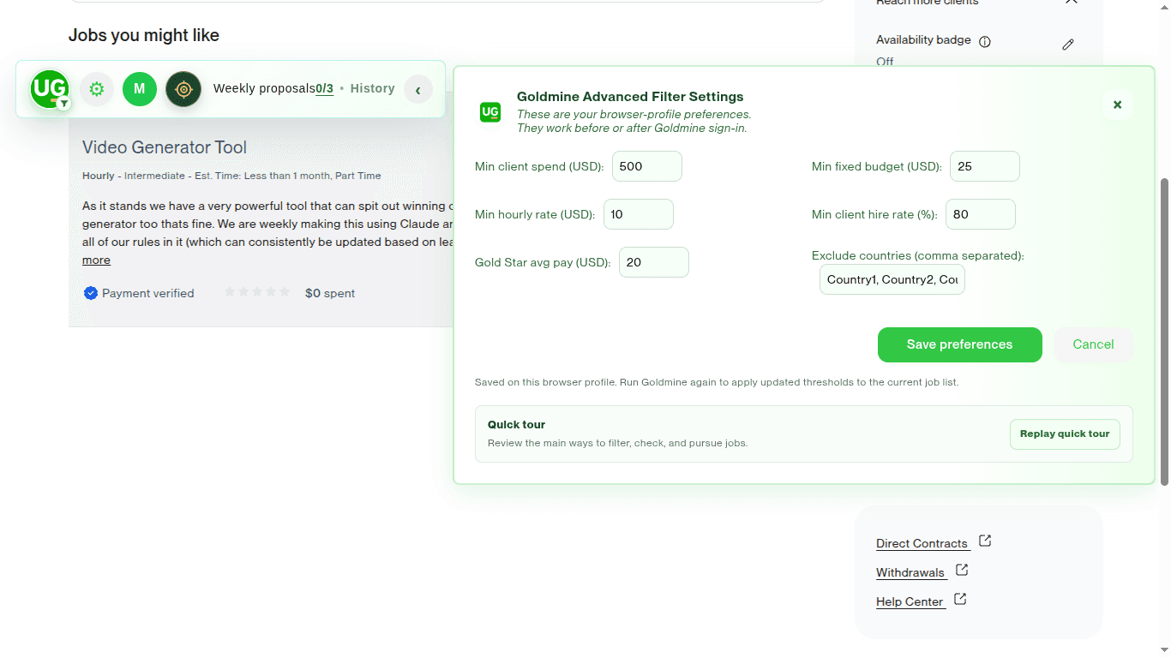Focus the Min fixed budget field
Screen dimensions: 1171x658
[x=985, y=166]
